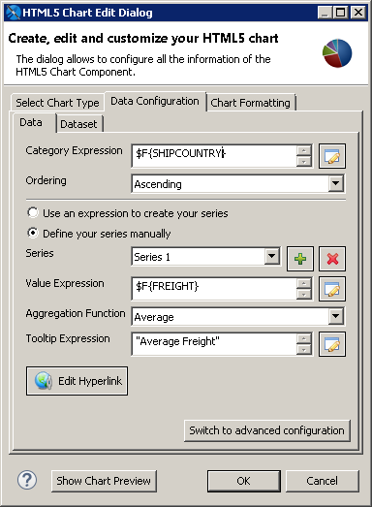Open the Aggregation Function dropdown
Viewport: 372px width, 507px height.
[x=335, y=316]
